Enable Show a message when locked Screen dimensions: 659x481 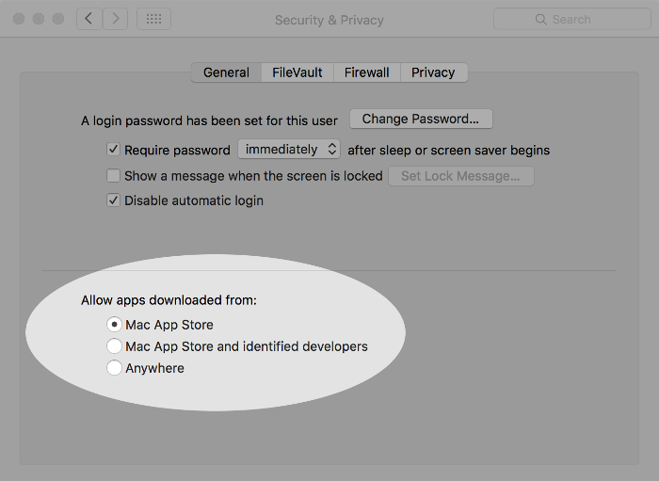pyautogui.click(x=113, y=176)
